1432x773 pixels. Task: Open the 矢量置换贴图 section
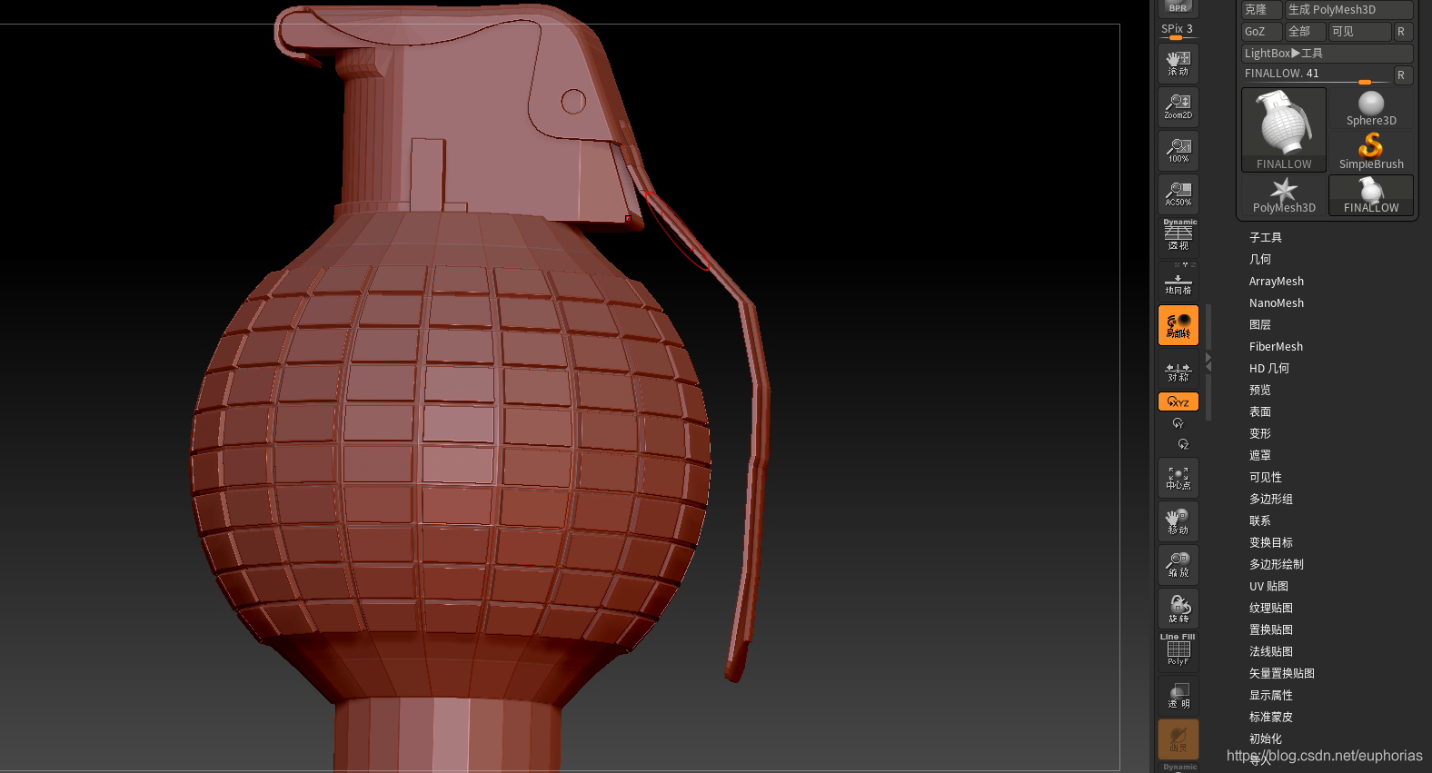click(1282, 673)
